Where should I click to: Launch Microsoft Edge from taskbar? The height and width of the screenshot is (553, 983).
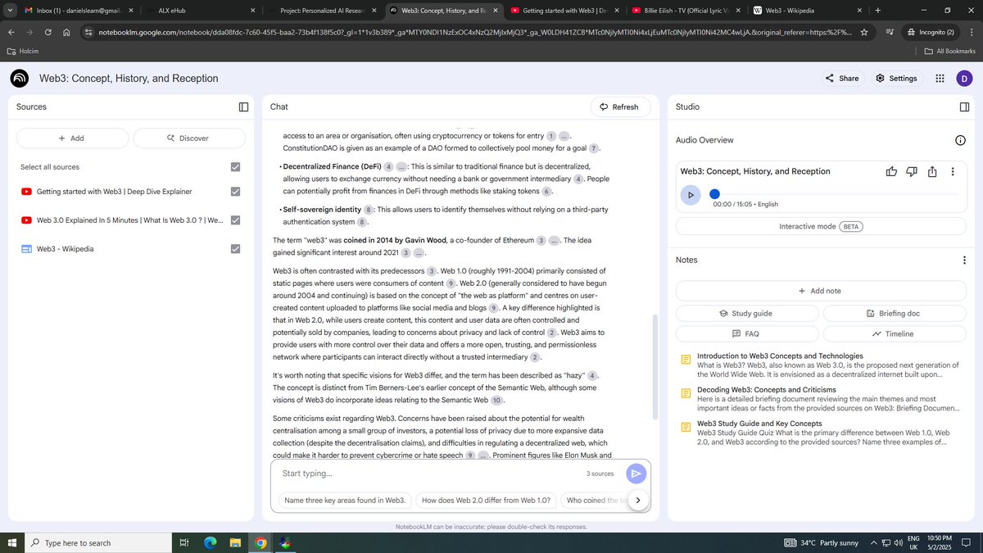tap(209, 542)
